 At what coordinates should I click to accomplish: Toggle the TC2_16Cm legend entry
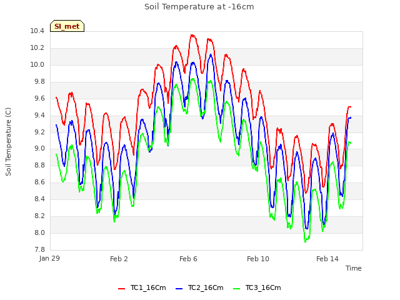pos(199,287)
